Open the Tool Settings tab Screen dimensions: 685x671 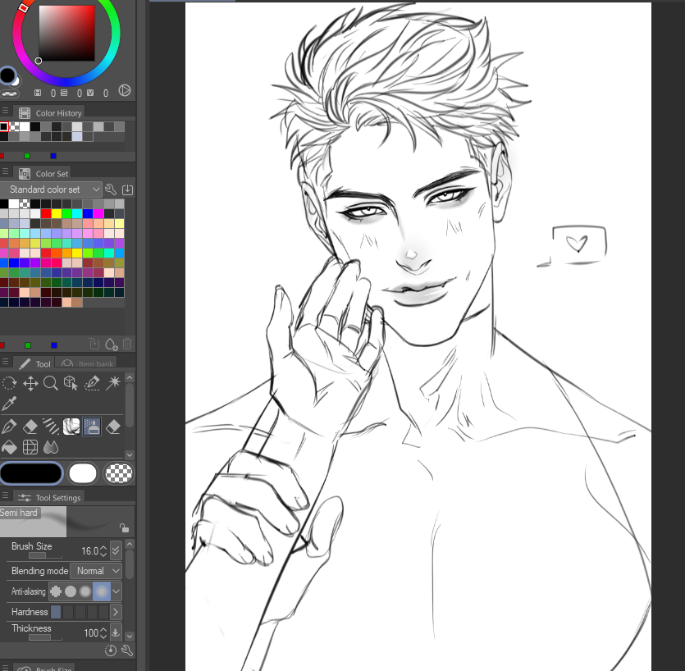[x=49, y=498]
